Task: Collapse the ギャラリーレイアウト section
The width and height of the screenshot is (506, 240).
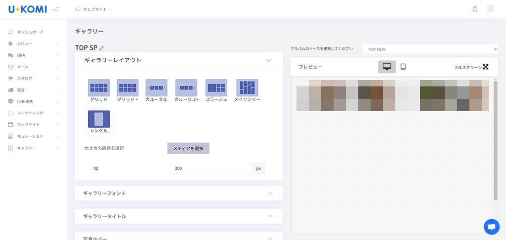Action: (268, 60)
